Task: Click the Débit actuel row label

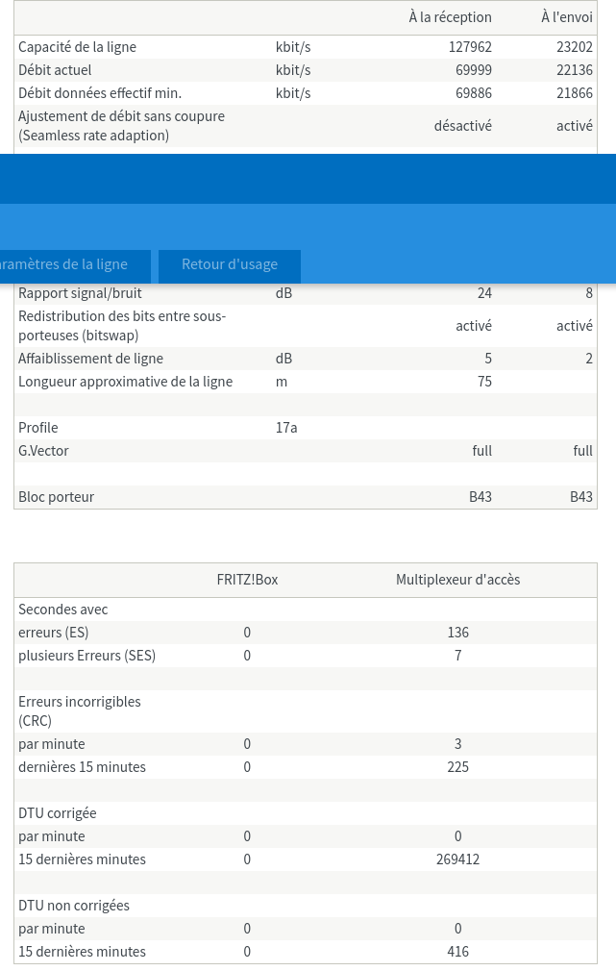Action: 55,70
